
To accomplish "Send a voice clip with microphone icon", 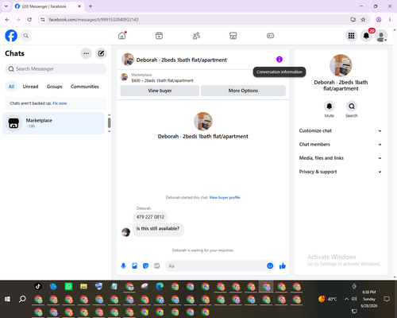I will (x=123, y=266).
